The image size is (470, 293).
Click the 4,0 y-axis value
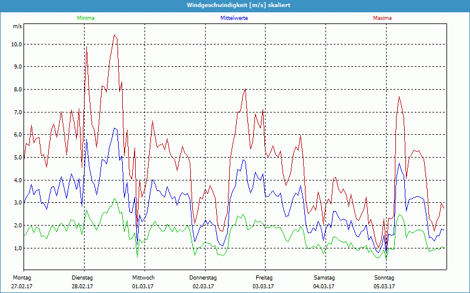click(18, 180)
